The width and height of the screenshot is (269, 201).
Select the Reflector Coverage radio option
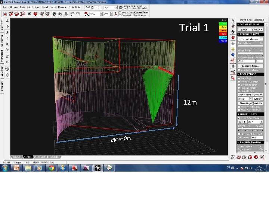239,82
